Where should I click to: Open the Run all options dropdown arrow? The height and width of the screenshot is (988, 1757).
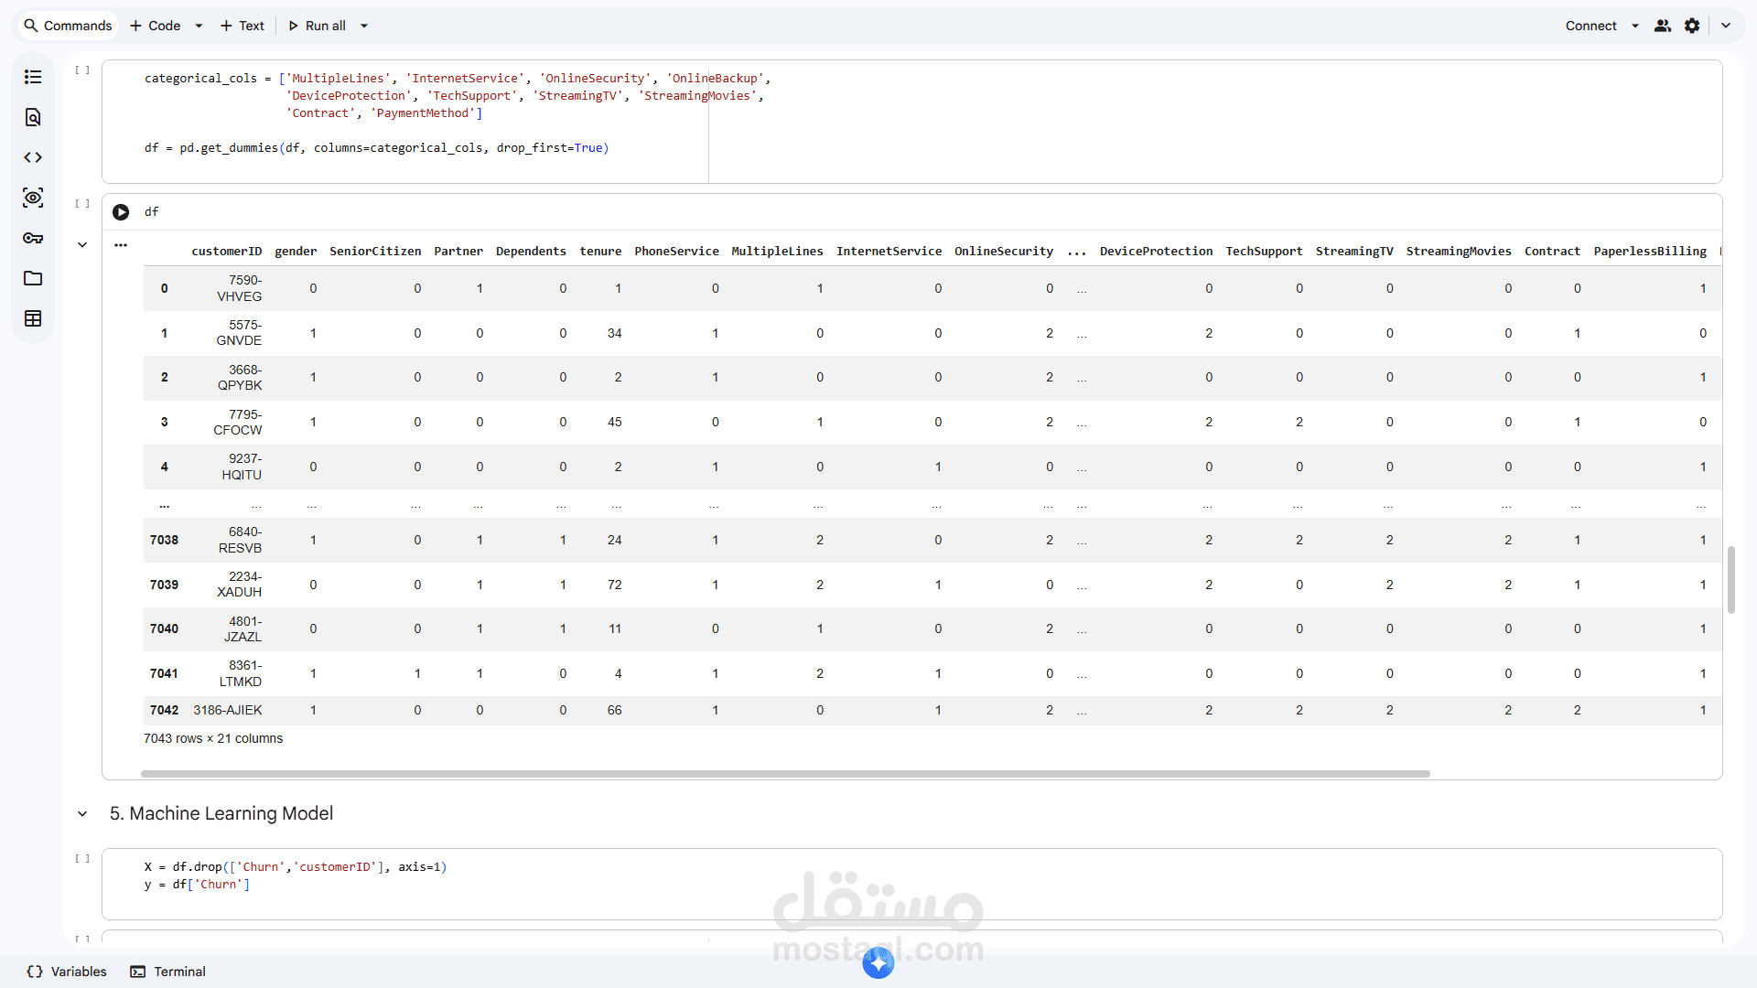[364, 26]
